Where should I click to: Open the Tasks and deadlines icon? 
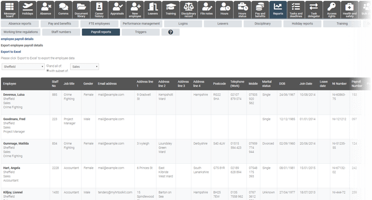(296, 10)
